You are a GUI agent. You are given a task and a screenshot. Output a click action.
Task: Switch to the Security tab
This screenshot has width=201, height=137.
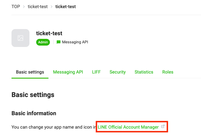click(x=117, y=72)
